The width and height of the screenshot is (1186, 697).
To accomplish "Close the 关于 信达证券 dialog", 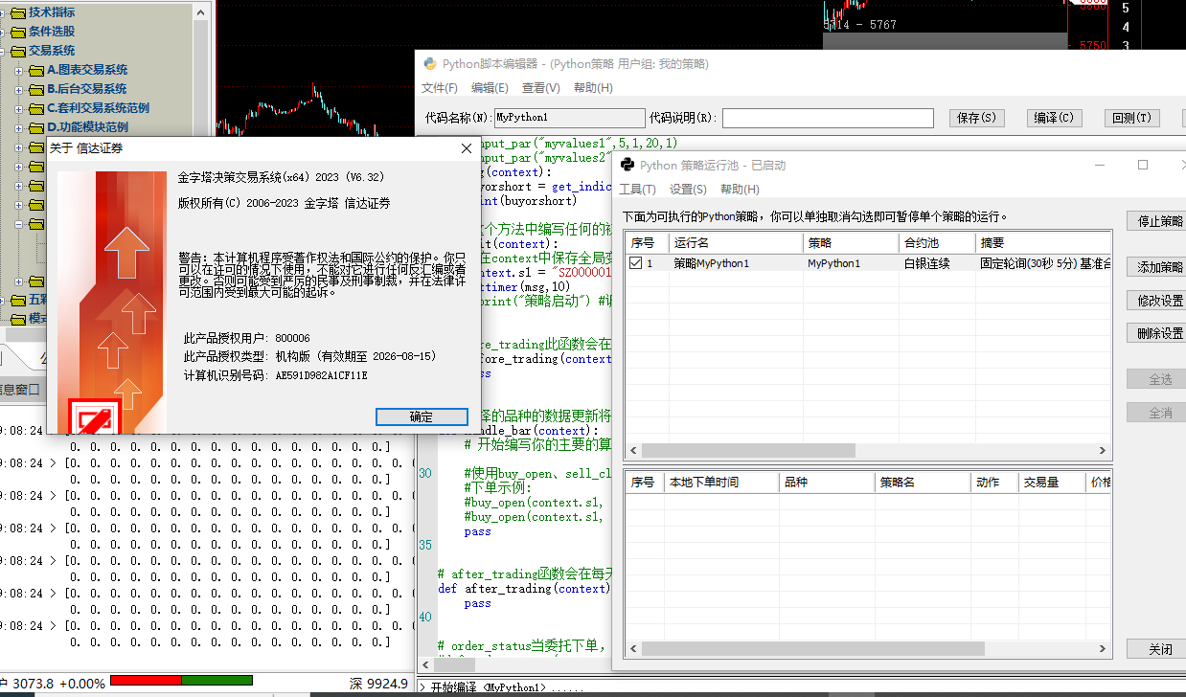I will click(x=466, y=148).
